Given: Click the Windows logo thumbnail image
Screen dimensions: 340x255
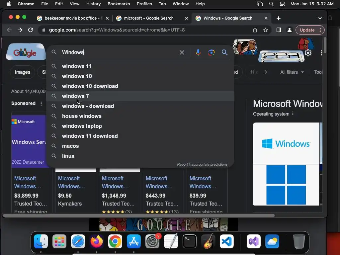Looking at the screenshot, I should tap(286, 143).
